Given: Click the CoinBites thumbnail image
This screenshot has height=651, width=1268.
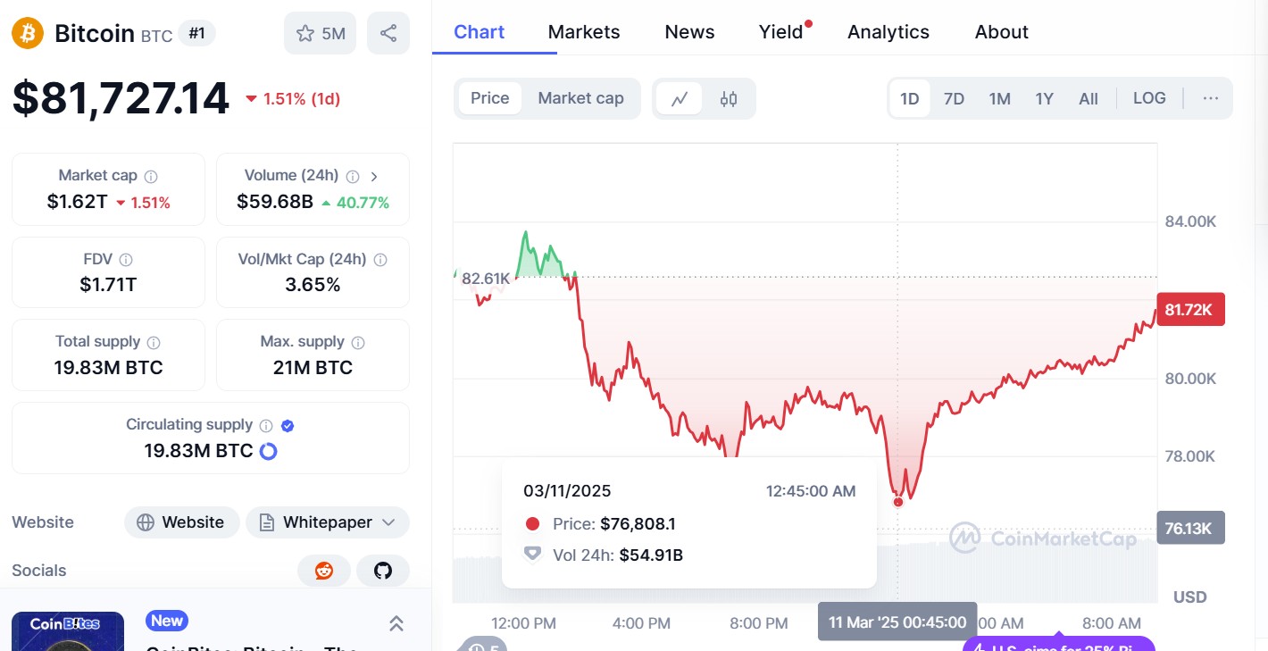Looking at the screenshot, I should click(68, 630).
